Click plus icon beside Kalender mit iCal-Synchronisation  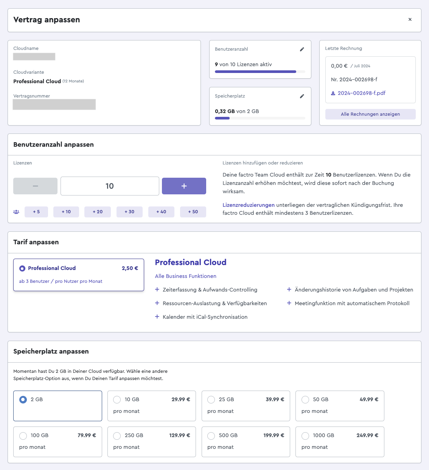[x=157, y=316]
